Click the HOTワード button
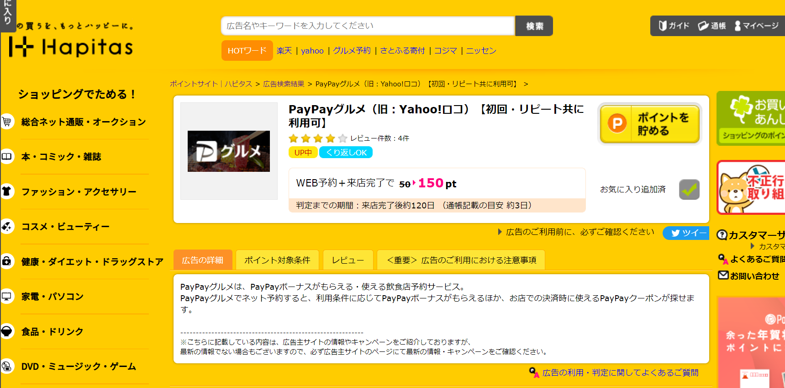Screen dimensions: 785x388 pyautogui.click(x=247, y=50)
